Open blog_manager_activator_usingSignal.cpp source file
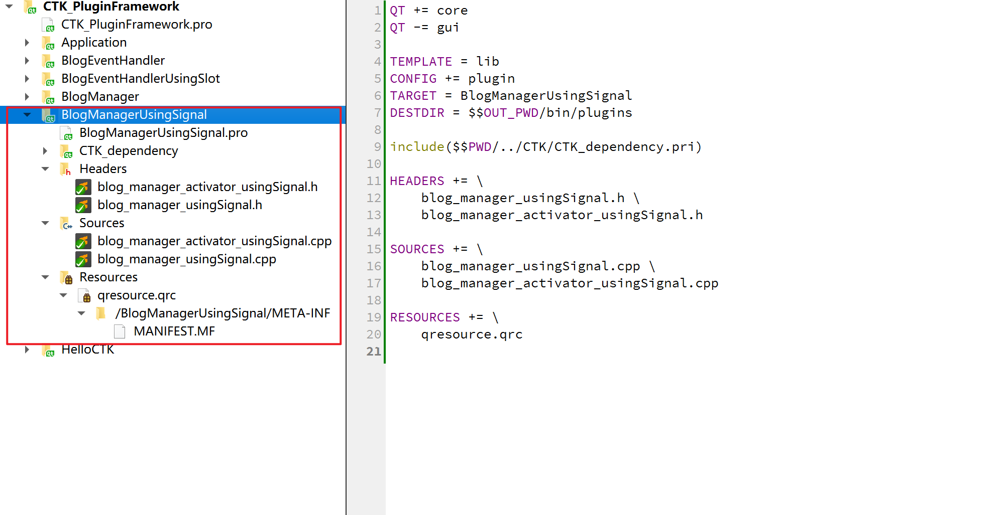The image size is (1000, 515). click(x=214, y=241)
